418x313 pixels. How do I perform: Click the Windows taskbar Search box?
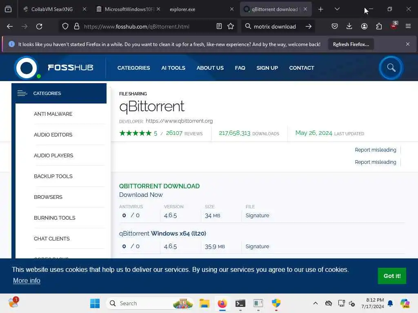[x=150, y=303]
